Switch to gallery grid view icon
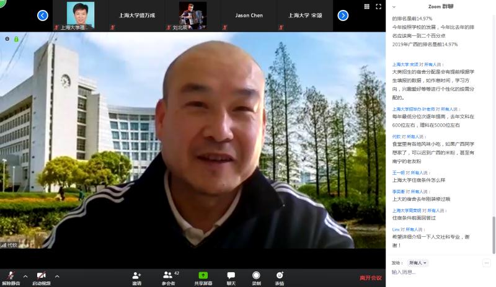The width and height of the screenshot is (496, 287). click(366, 6)
